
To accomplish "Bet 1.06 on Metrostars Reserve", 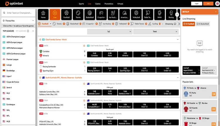I will click(x=125, y=106).
